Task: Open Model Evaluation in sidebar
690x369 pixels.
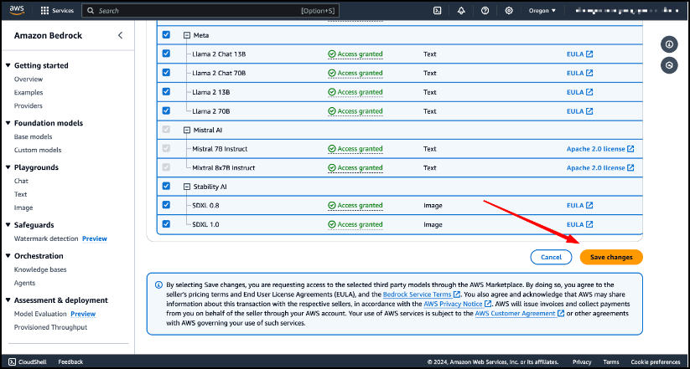Action: click(x=40, y=314)
